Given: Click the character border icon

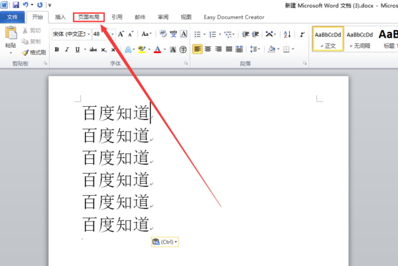Looking at the screenshot, I should pos(184,34).
